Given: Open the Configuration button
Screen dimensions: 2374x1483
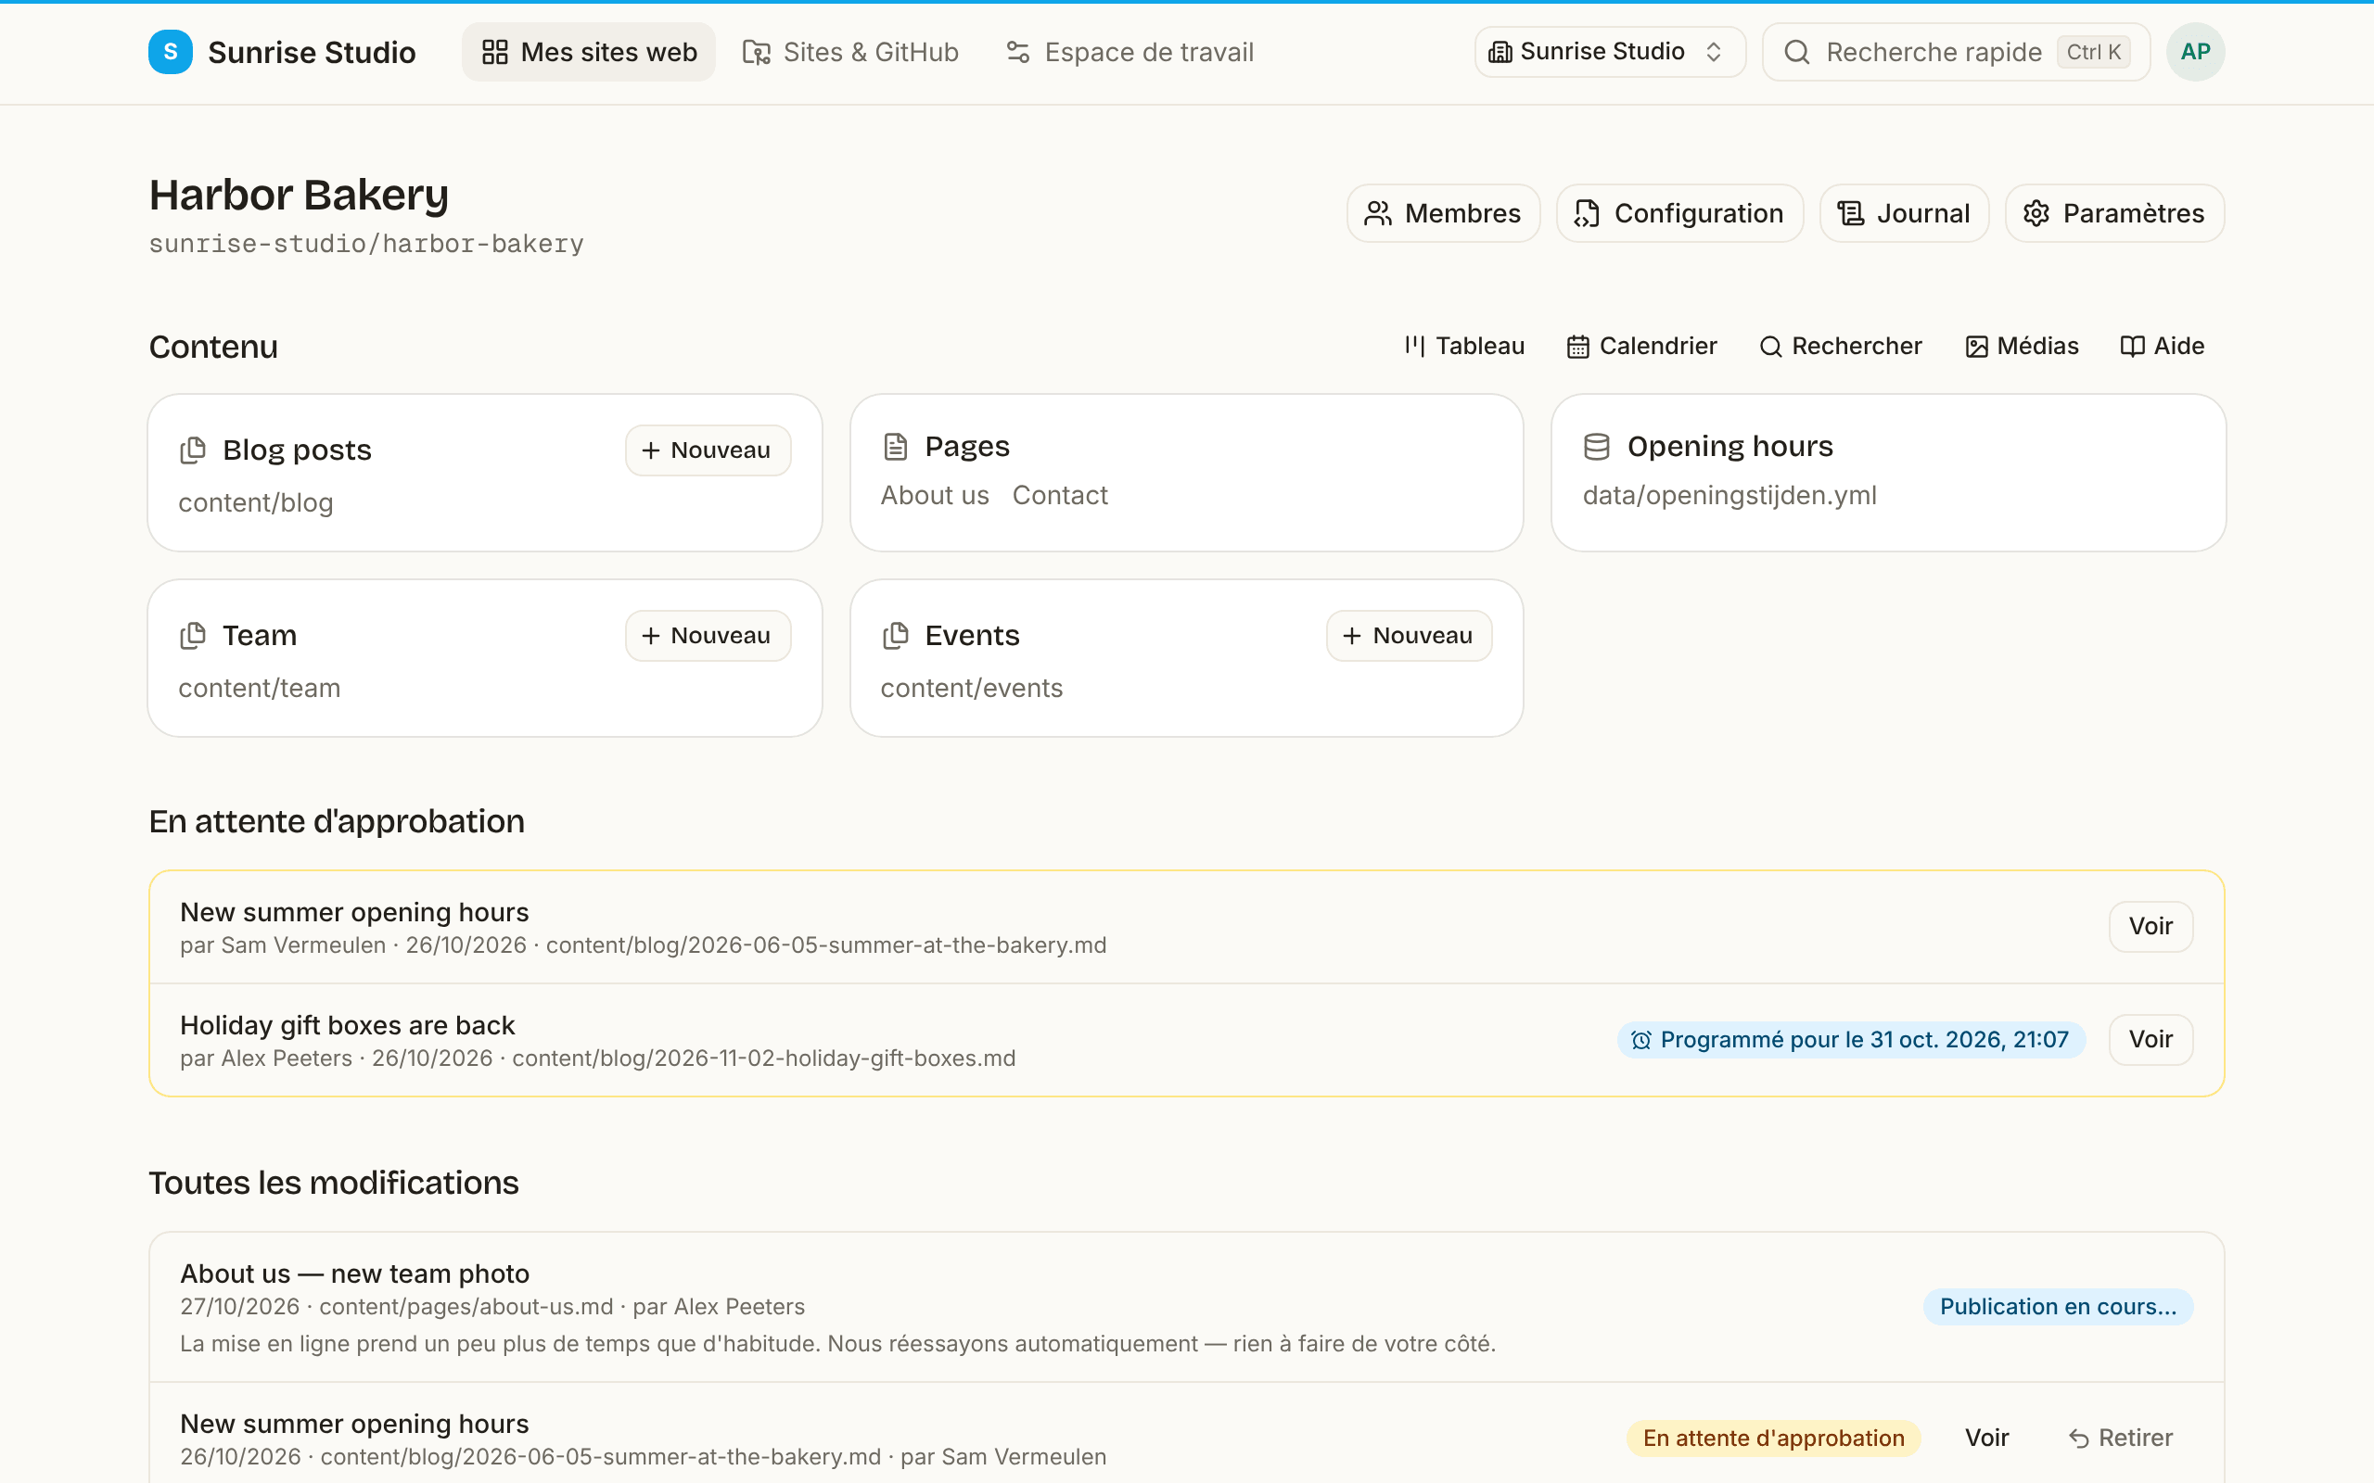Looking at the screenshot, I should pyautogui.click(x=1678, y=213).
